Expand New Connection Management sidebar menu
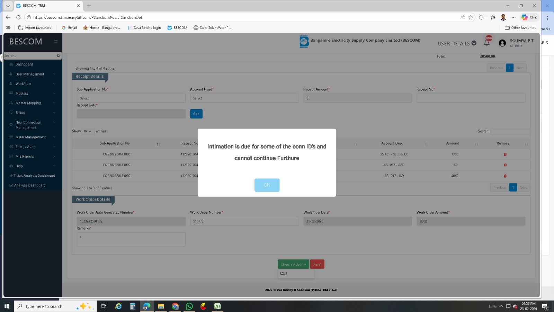Image resolution: width=554 pixels, height=312 pixels. [x=33, y=125]
